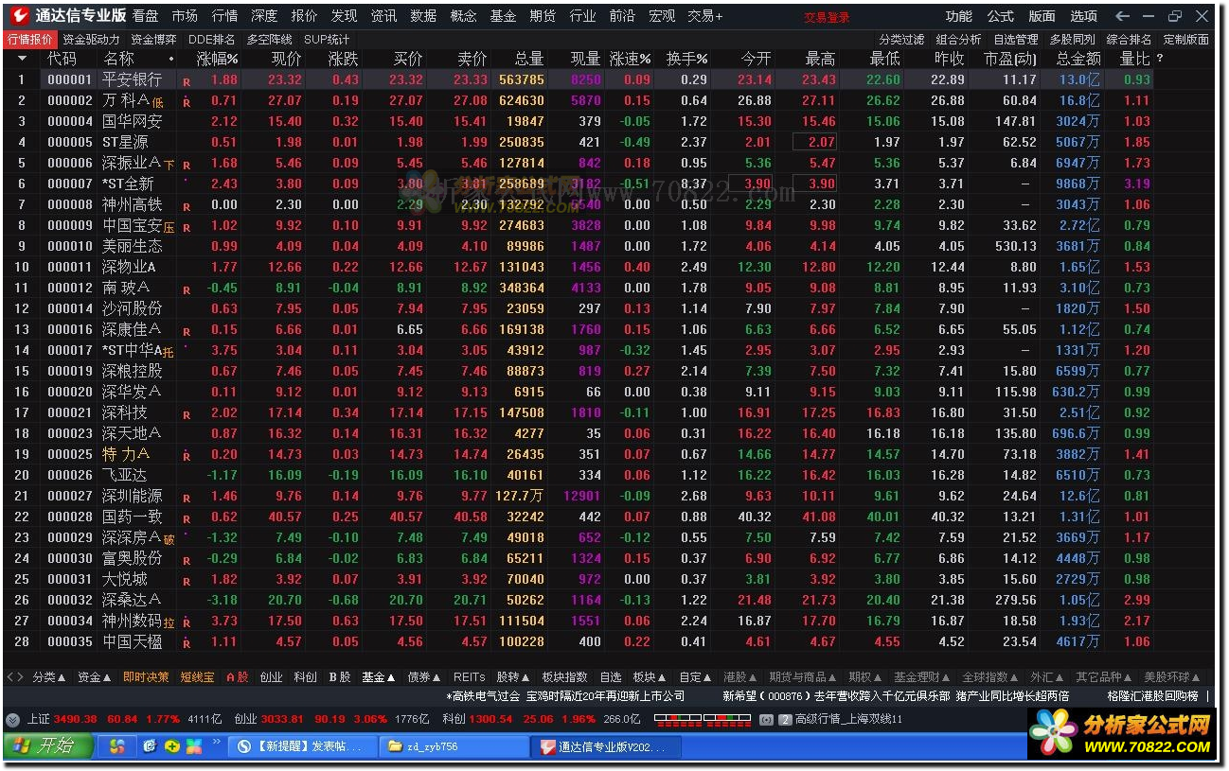Click the 低 signal tag beside 万科A
Image resolution: width=1229 pixels, height=771 pixels.
pyautogui.click(x=158, y=101)
